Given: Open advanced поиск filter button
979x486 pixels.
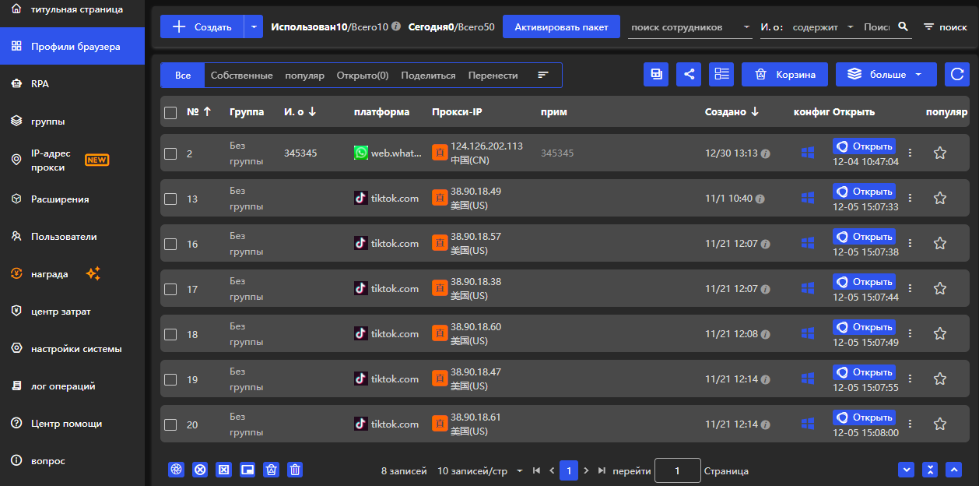Looking at the screenshot, I should tap(945, 26).
